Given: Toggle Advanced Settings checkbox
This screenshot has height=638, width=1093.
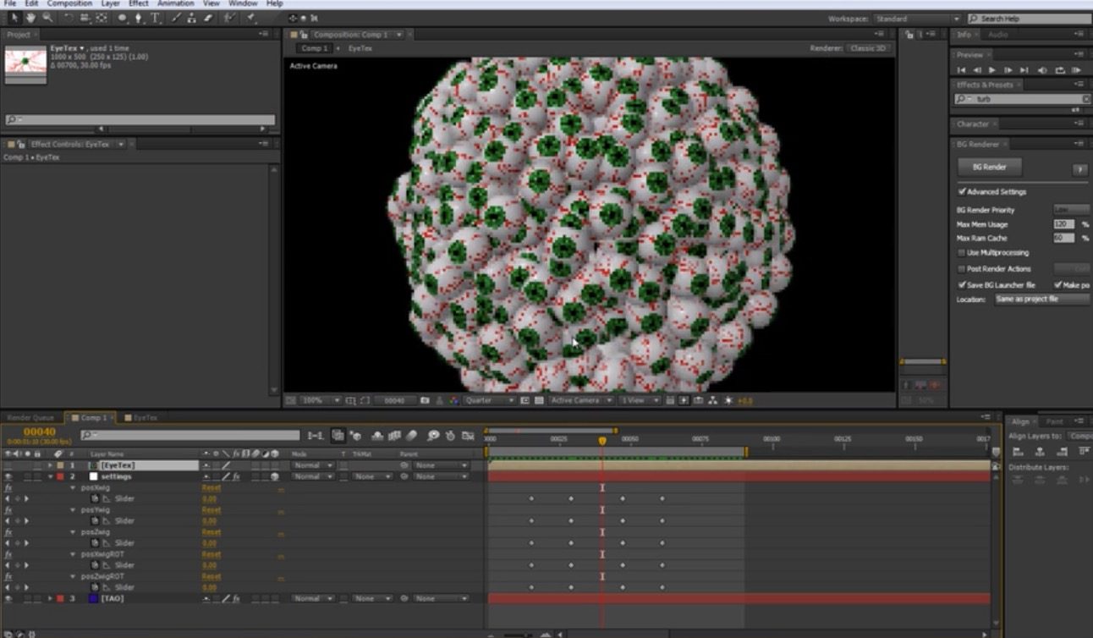Looking at the screenshot, I should (x=963, y=192).
